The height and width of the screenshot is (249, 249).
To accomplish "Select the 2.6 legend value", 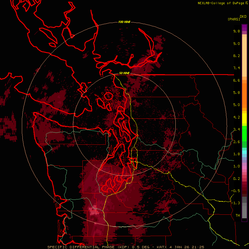I will click(x=237, y=142).
